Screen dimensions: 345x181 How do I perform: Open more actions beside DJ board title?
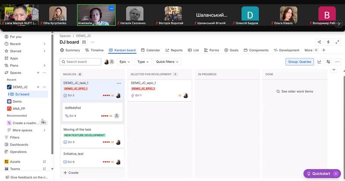pos(93,42)
